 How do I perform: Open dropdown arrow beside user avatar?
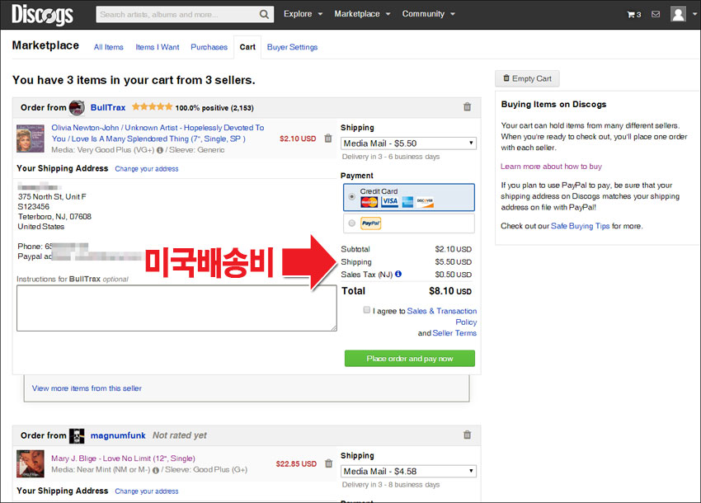(694, 14)
